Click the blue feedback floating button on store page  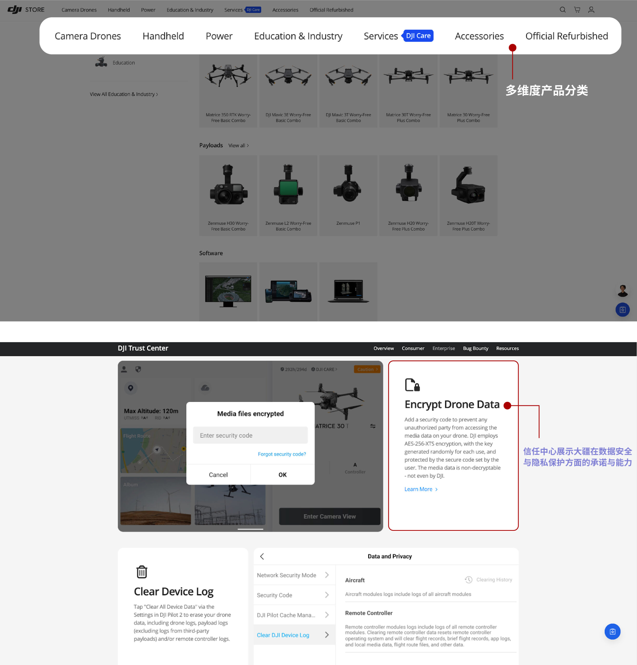click(x=622, y=309)
